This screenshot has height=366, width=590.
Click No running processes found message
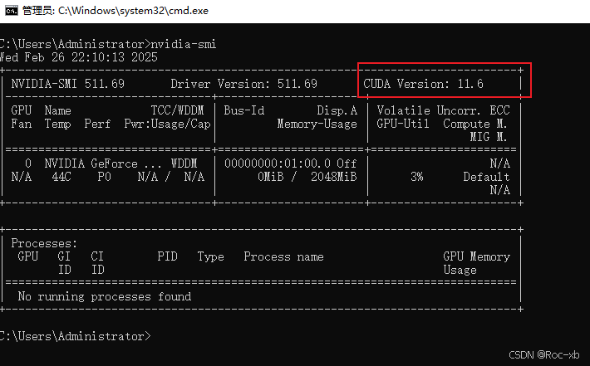[x=105, y=297]
